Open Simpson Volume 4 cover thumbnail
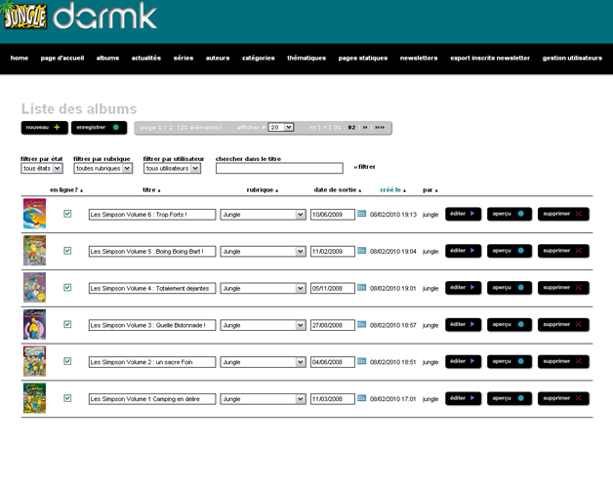The image size is (613, 488). coord(34,287)
